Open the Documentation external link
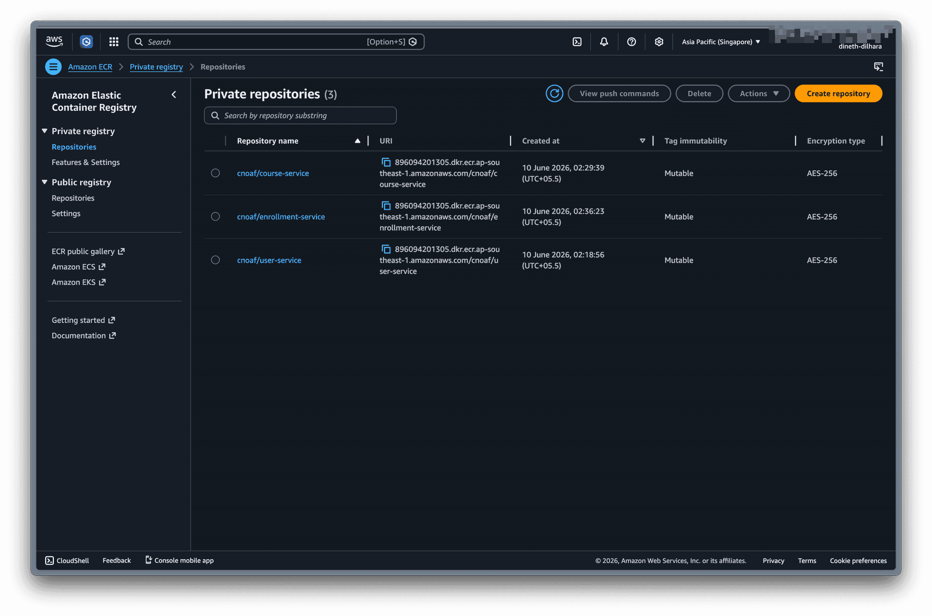This screenshot has height=616, width=932. [x=83, y=335]
